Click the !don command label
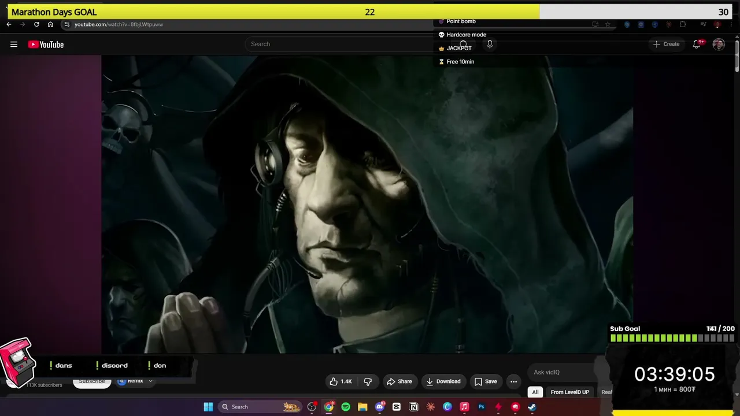Viewport: 740px width, 416px height. click(157, 365)
